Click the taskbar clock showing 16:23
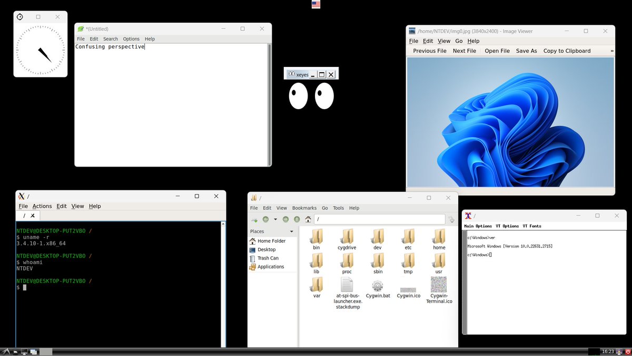The width and height of the screenshot is (632, 356). coord(608,351)
